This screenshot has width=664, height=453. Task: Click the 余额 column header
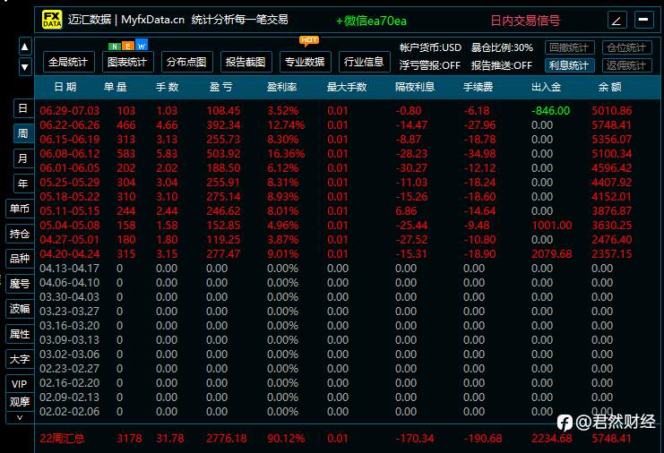coord(610,87)
